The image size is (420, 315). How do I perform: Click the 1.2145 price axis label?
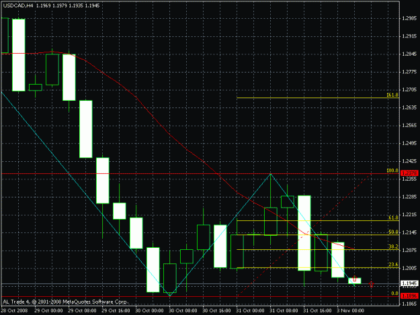pos(409,232)
